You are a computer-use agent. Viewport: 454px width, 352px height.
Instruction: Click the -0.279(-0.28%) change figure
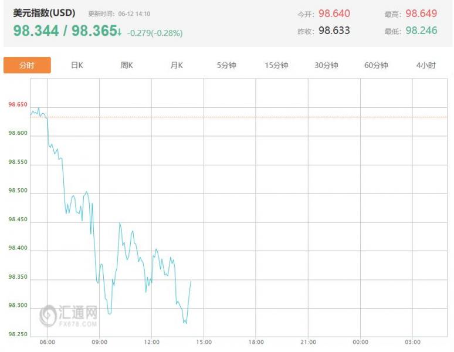[x=155, y=33]
